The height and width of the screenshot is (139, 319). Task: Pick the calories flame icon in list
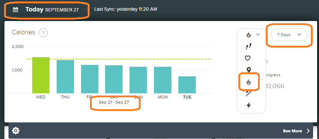pos(248,82)
